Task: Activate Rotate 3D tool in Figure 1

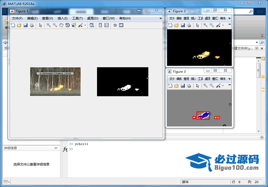Action: (x=67, y=25)
